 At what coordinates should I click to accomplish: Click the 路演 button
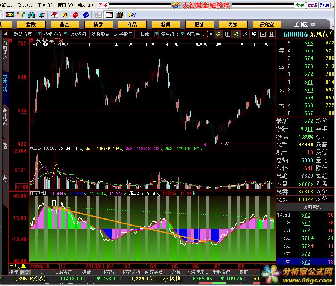pos(324,5)
